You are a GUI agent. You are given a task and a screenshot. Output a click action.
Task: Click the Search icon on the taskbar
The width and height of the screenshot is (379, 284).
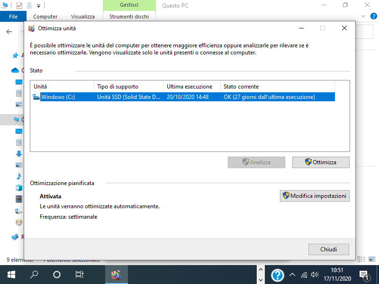(x=33, y=274)
